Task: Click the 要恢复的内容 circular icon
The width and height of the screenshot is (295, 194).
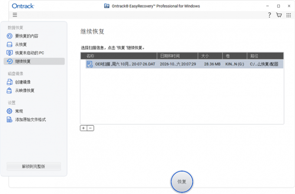Action: 10,36
